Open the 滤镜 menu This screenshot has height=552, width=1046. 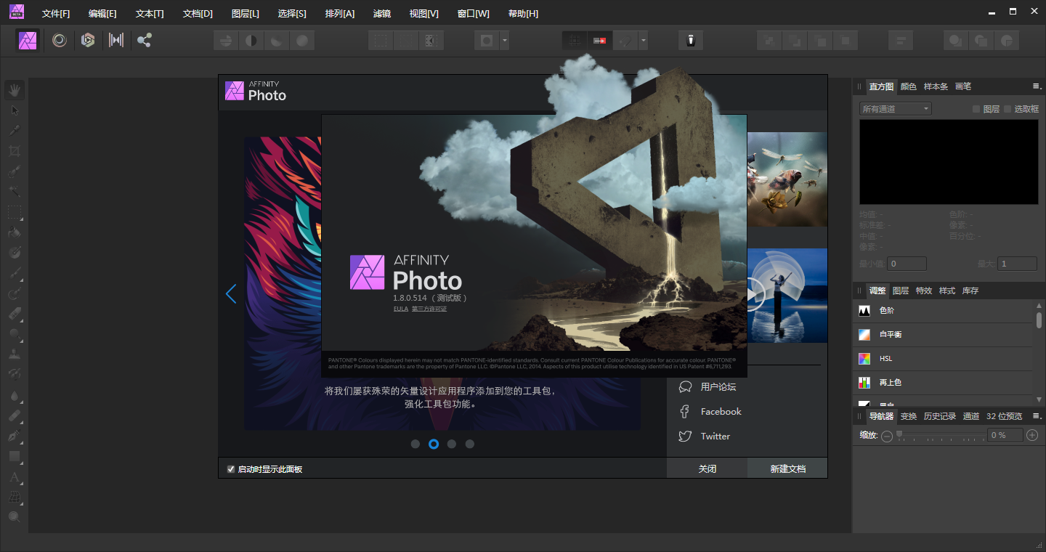[381, 14]
